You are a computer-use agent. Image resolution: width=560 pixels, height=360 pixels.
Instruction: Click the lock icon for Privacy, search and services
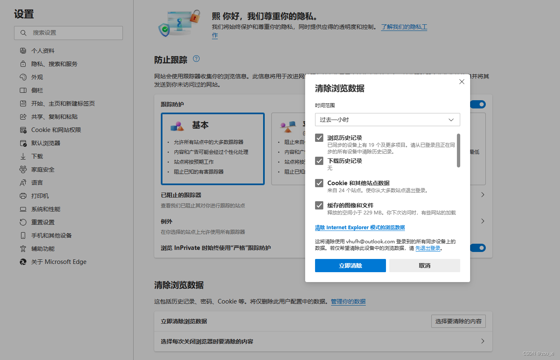[x=23, y=64]
